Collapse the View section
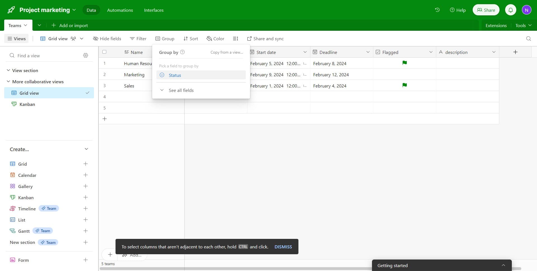The image size is (537, 271). [x=8, y=70]
